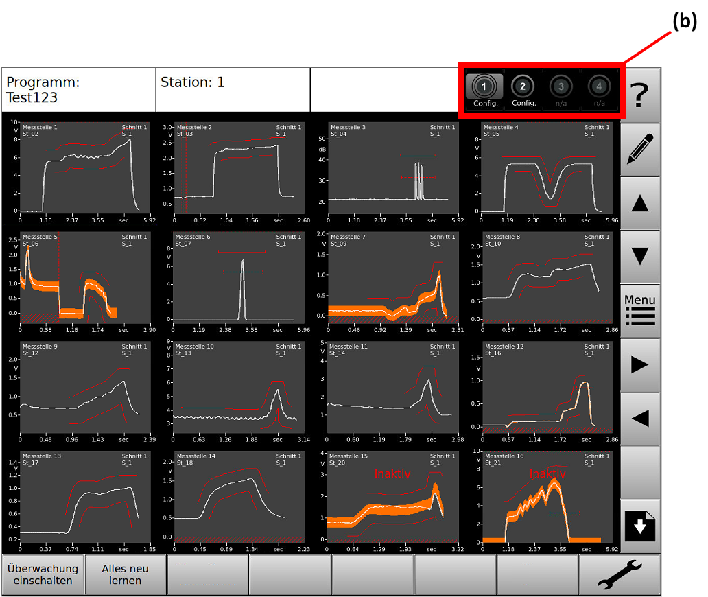Viewport: 708px width, 597px height.
Task: Click the Programm Test123 field
Action: tap(78, 90)
